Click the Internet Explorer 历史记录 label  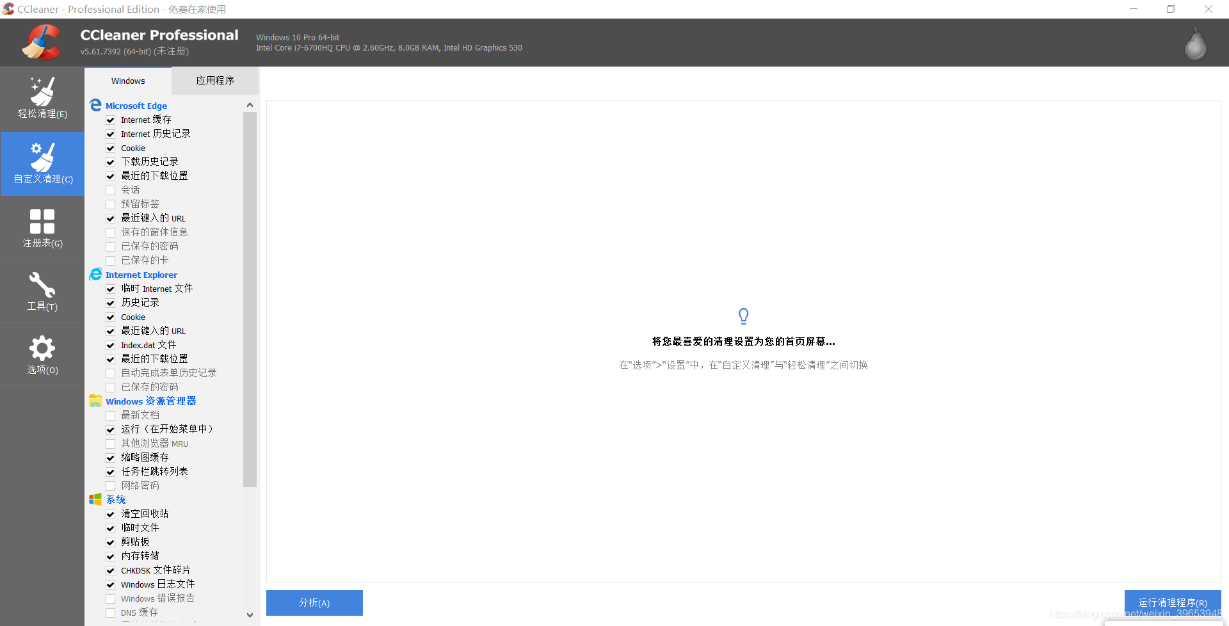(x=140, y=303)
